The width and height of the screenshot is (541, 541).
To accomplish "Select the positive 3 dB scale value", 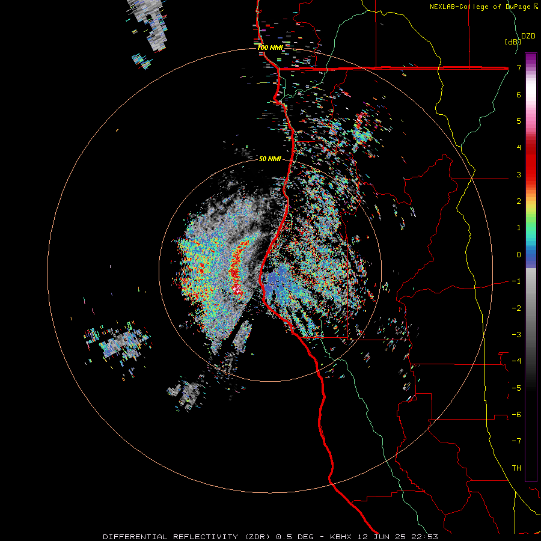I will (x=519, y=174).
